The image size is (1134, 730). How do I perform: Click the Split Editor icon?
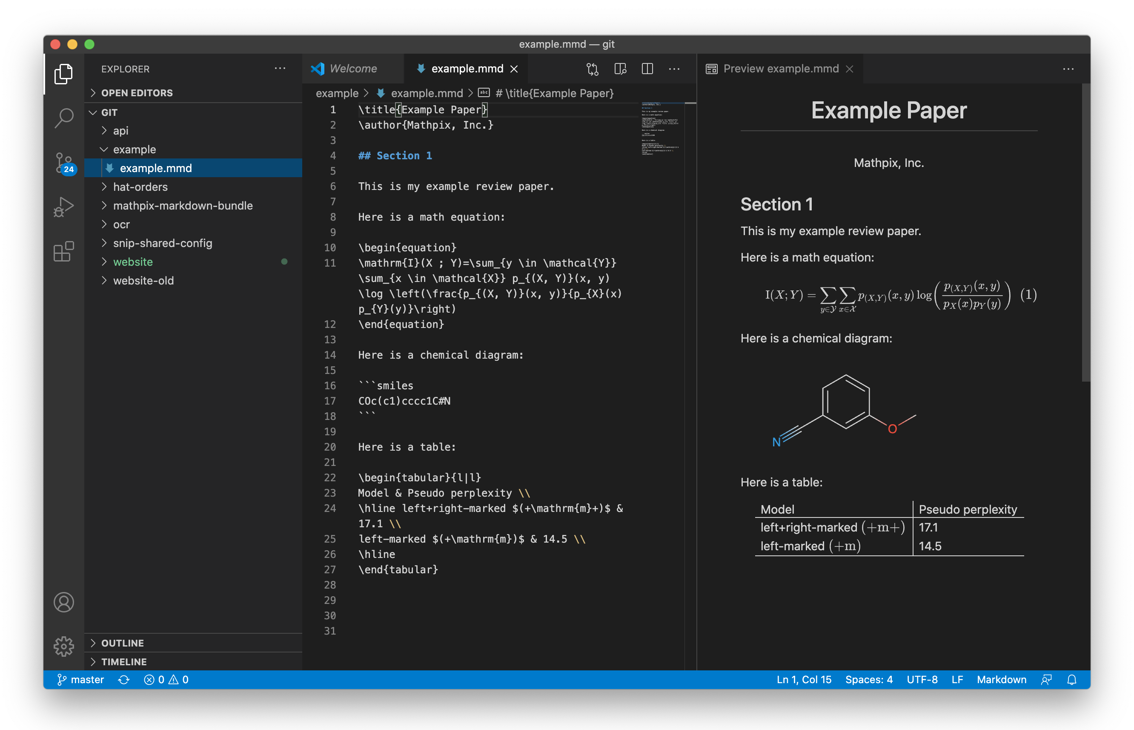pos(647,69)
